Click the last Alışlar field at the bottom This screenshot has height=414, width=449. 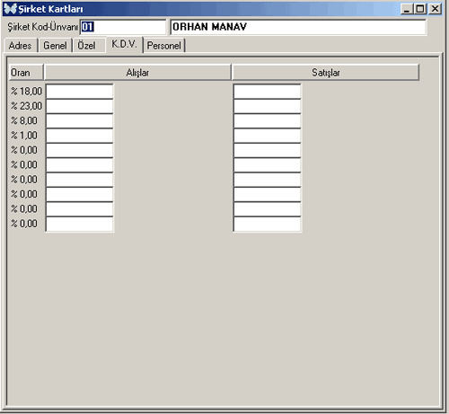80,224
